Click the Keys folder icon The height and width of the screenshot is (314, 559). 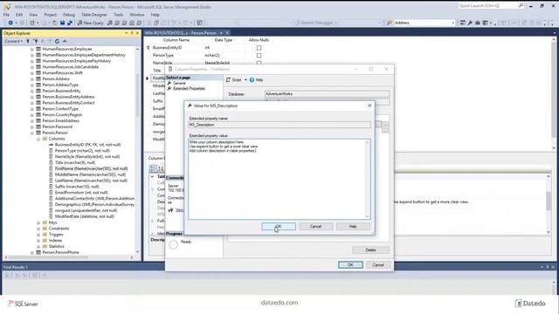click(45, 222)
